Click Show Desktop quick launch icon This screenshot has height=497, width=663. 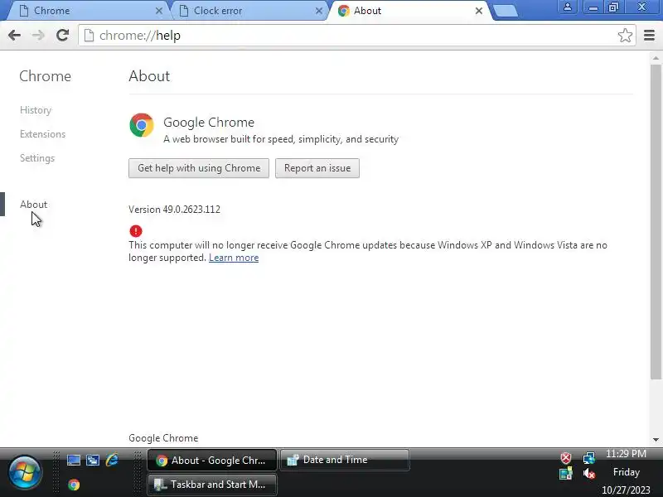pos(74,460)
